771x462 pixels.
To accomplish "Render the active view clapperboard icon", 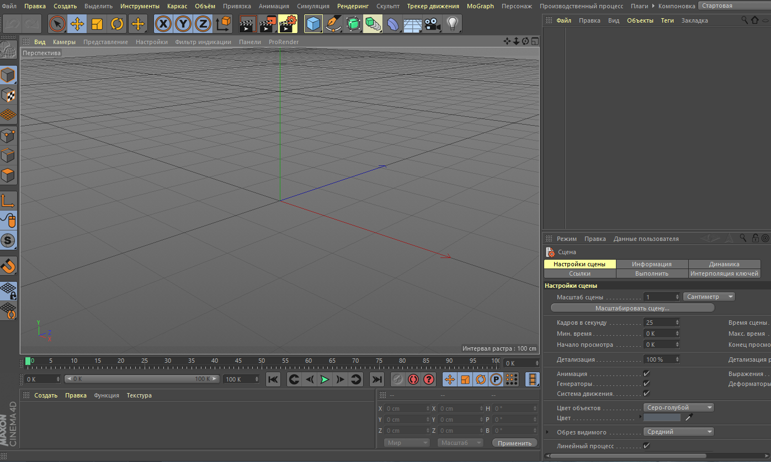I will coord(248,24).
